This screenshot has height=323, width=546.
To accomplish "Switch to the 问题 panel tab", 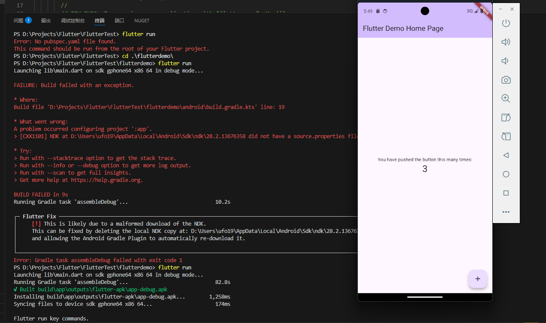I will (18, 21).
